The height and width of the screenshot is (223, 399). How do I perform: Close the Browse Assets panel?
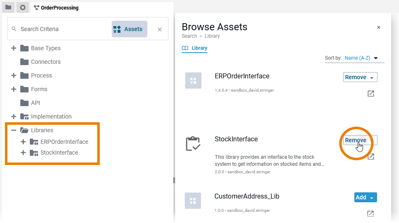click(378, 27)
